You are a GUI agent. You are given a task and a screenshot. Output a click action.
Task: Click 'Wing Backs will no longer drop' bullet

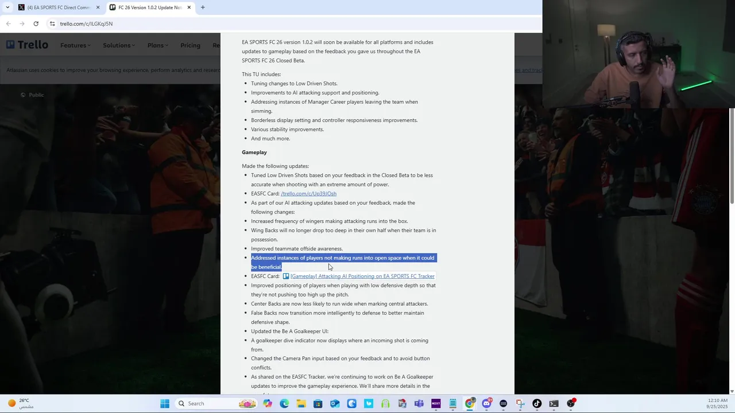pyautogui.click(x=343, y=235)
